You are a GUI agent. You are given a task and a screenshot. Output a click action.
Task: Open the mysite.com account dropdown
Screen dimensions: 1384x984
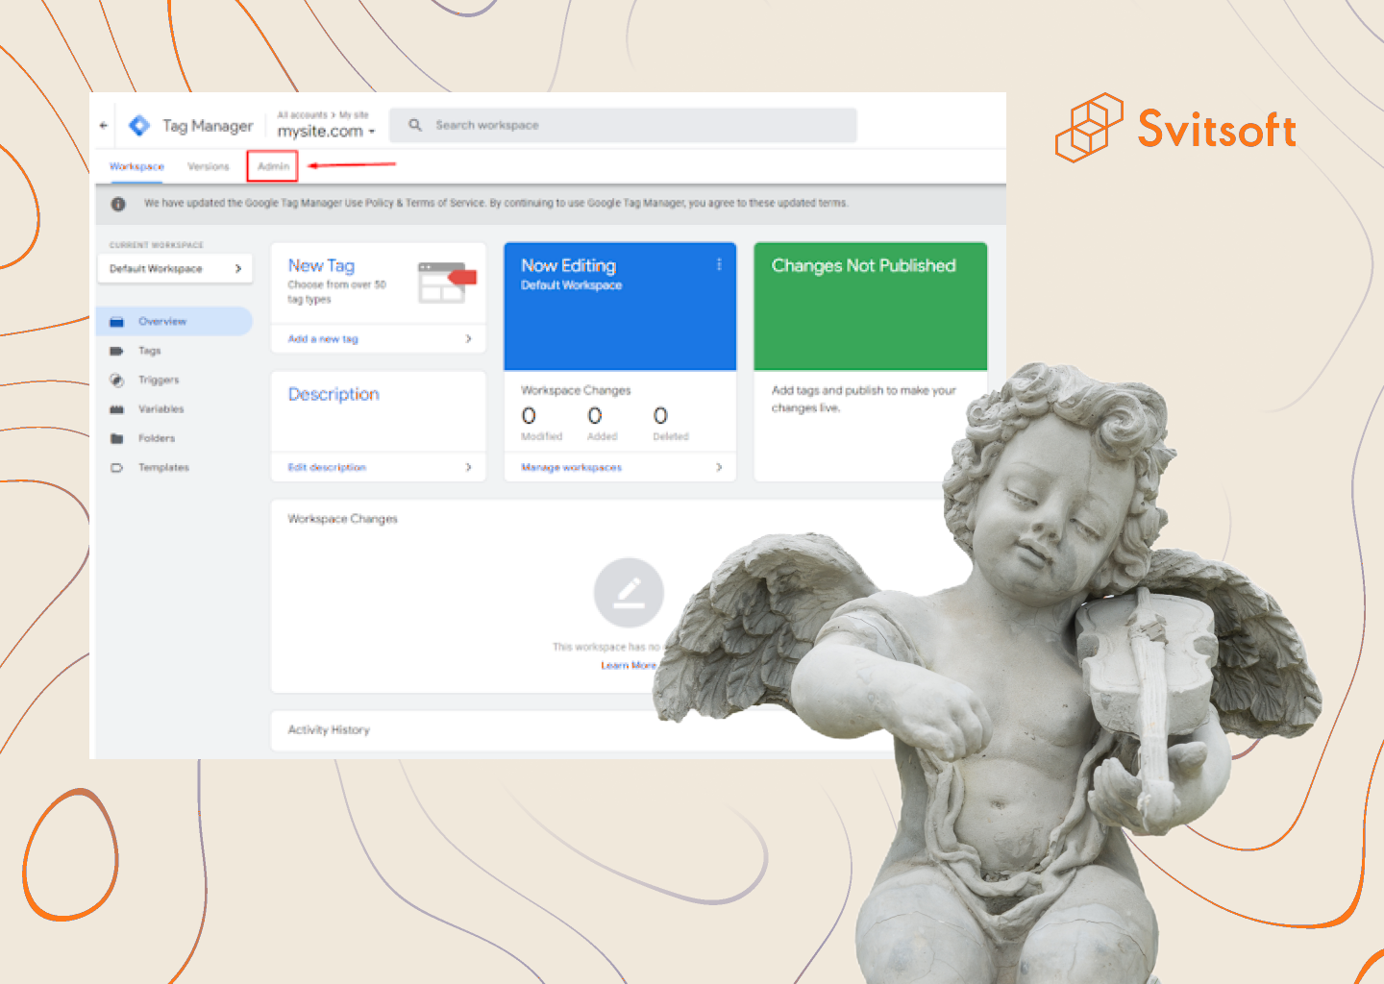pyautogui.click(x=326, y=132)
